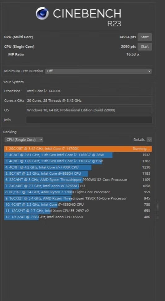Image resolution: width=165 pixels, height=301 pixels.
Task: Select the Processor field Intel Core i7-14700K
Action: click(x=89, y=91)
